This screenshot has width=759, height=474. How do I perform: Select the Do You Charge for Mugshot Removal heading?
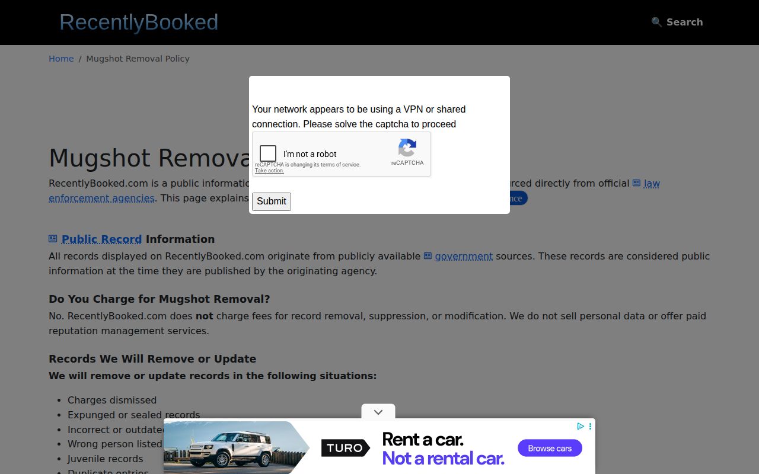(x=160, y=299)
